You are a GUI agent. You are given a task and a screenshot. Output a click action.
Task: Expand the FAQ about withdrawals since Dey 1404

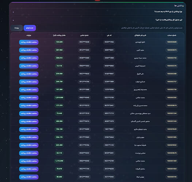(x=97, y=12)
